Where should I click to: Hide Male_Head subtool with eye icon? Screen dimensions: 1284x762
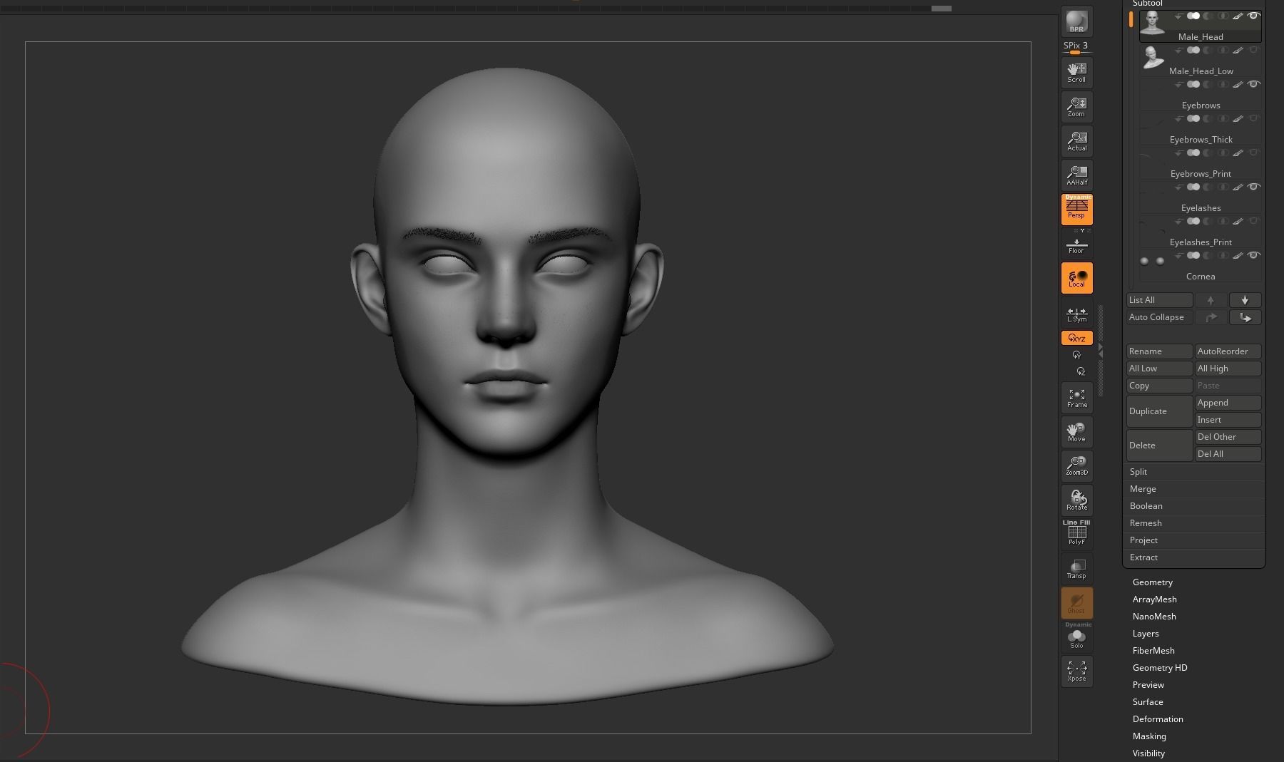click(1253, 16)
